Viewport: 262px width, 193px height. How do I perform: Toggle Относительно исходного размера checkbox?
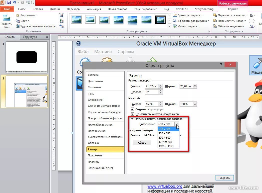[x=132, y=114]
